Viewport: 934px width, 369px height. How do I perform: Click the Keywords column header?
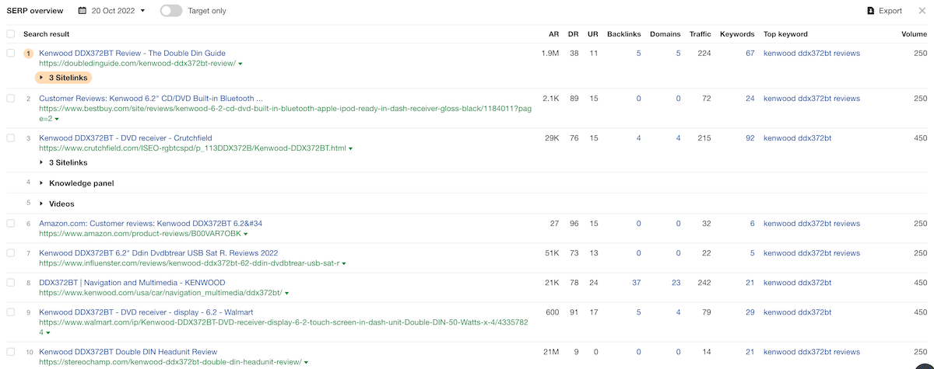click(x=737, y=34)
